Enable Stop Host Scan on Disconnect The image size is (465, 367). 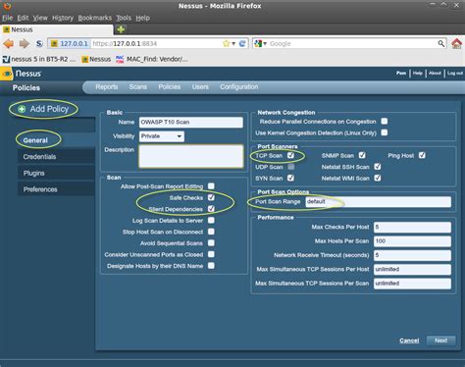tap(211, 232)
